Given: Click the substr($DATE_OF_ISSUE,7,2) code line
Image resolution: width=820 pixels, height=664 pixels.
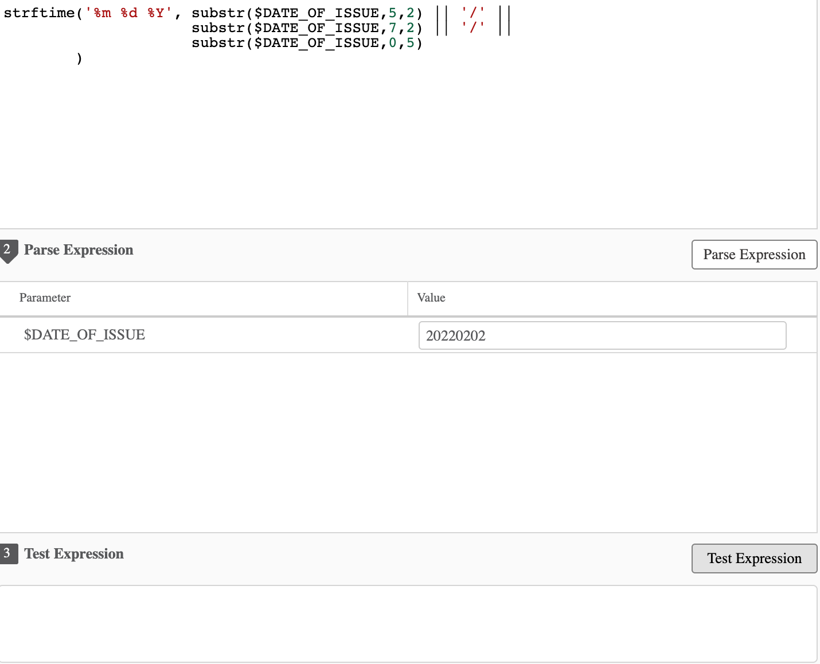Looking at the screenshot, I should point(307,28).
